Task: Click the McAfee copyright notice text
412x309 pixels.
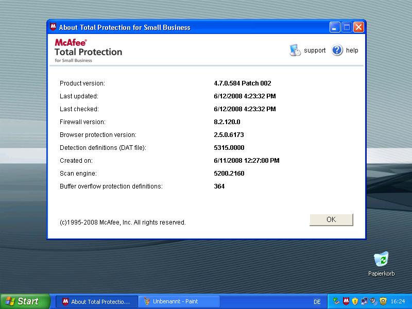Action: 123,222
